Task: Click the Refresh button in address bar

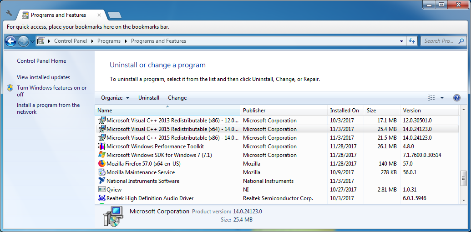Action: (412, 41)
